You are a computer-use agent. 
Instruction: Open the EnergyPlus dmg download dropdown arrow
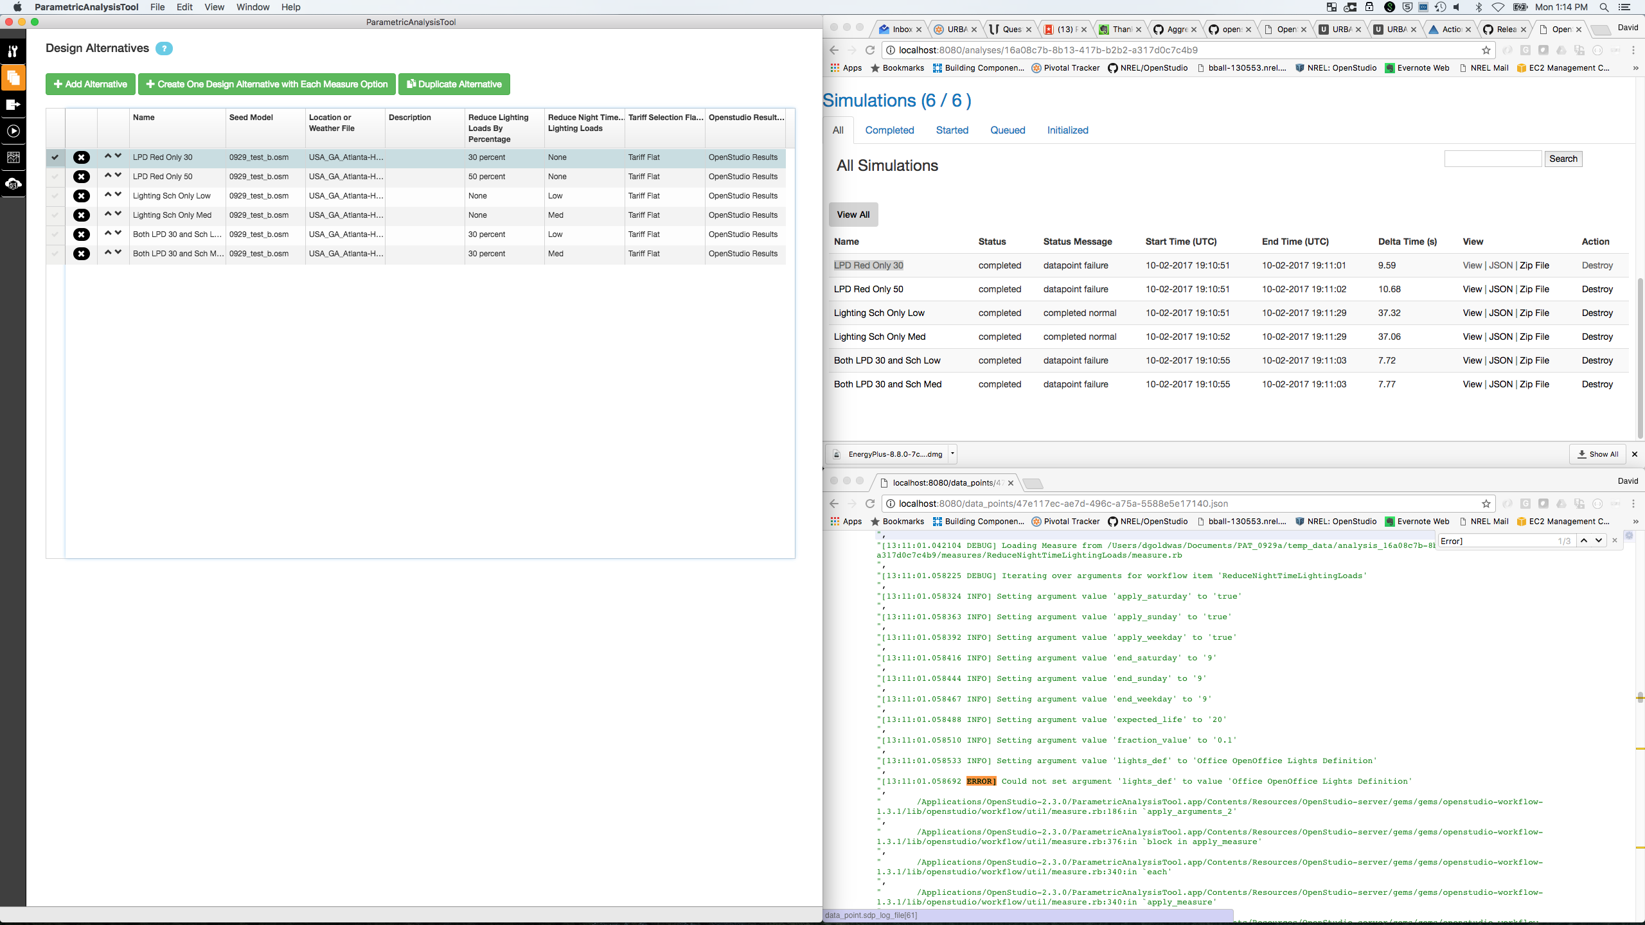point(952,454)
